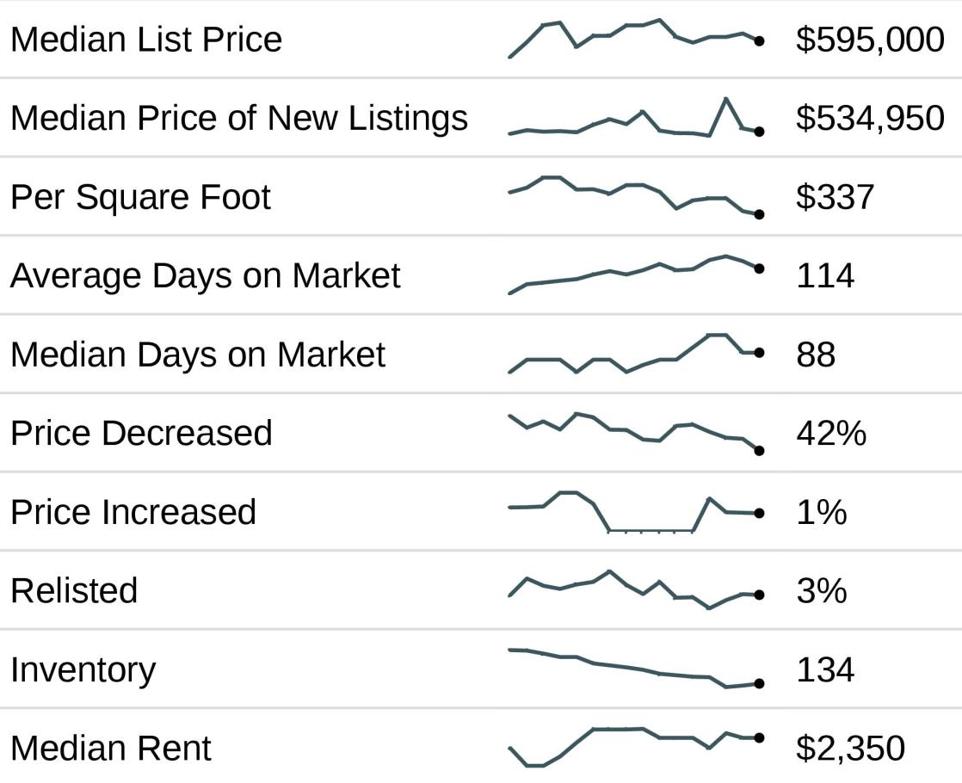Click the $595,000 value
Viewport: 962px width, 783px height.
[x=870, y=40]
